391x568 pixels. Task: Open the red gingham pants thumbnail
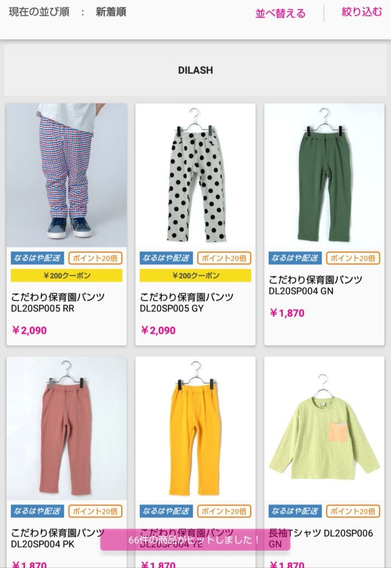[66, 175]
